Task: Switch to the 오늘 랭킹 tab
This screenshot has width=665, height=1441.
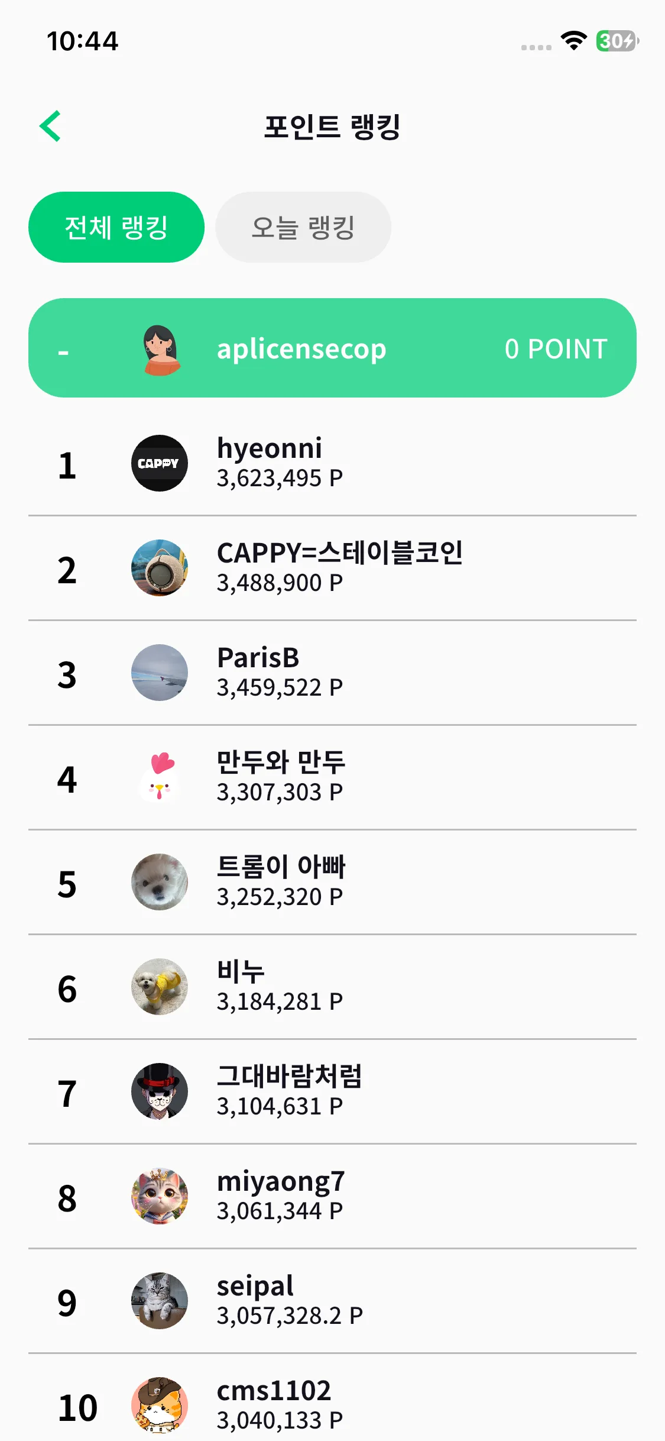Action: (x=303, y=227)
